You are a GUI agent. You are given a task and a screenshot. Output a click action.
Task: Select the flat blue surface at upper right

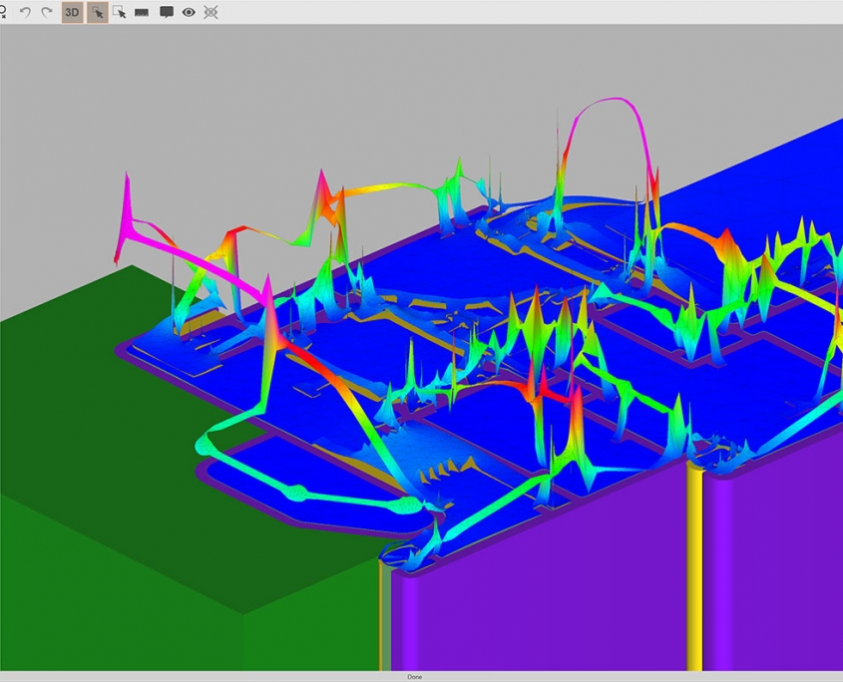pyautogui.click(x=758, y=189)
